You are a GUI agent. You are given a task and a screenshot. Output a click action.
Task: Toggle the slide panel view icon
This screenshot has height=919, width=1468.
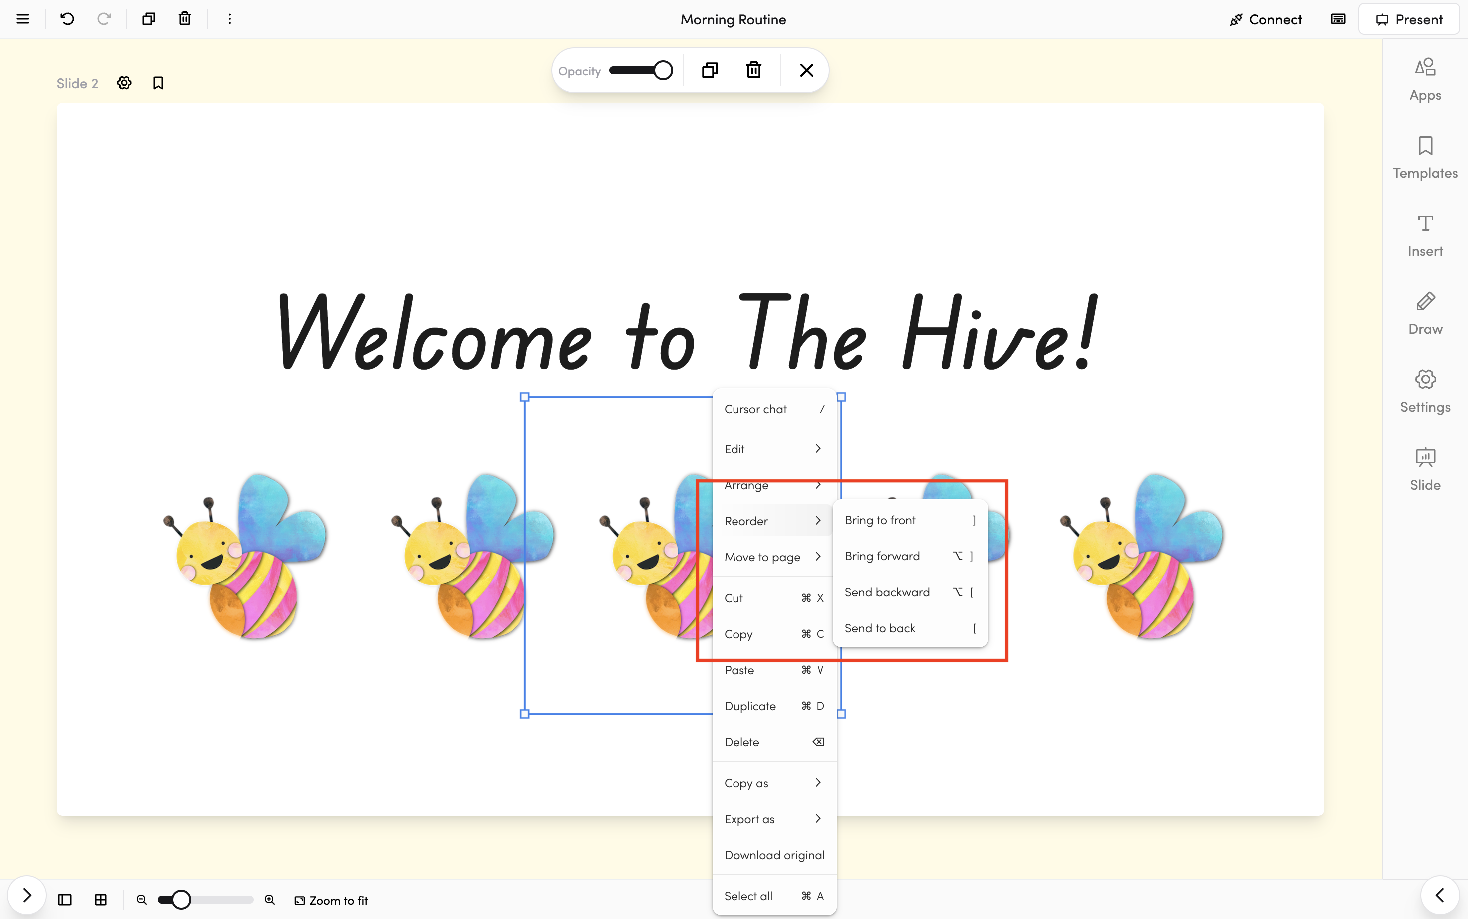click(65, 900)
